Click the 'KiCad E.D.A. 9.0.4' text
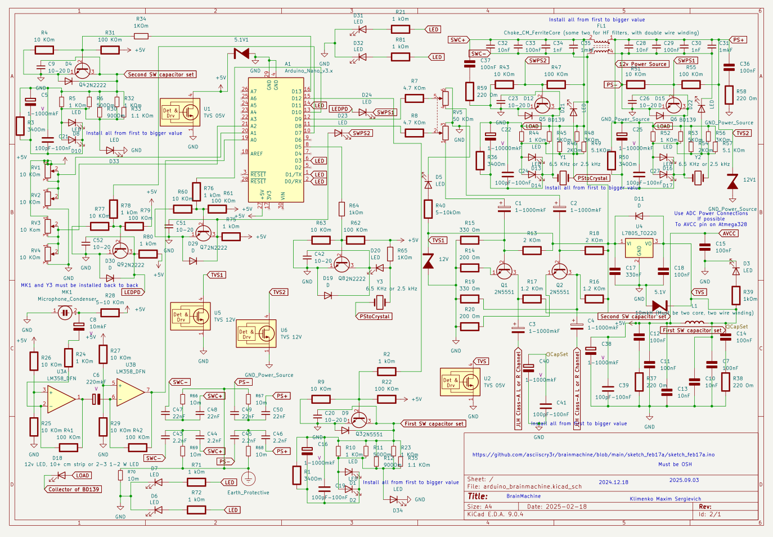The width and height of the screenshot is (773, 537). (x=495, y=514)
